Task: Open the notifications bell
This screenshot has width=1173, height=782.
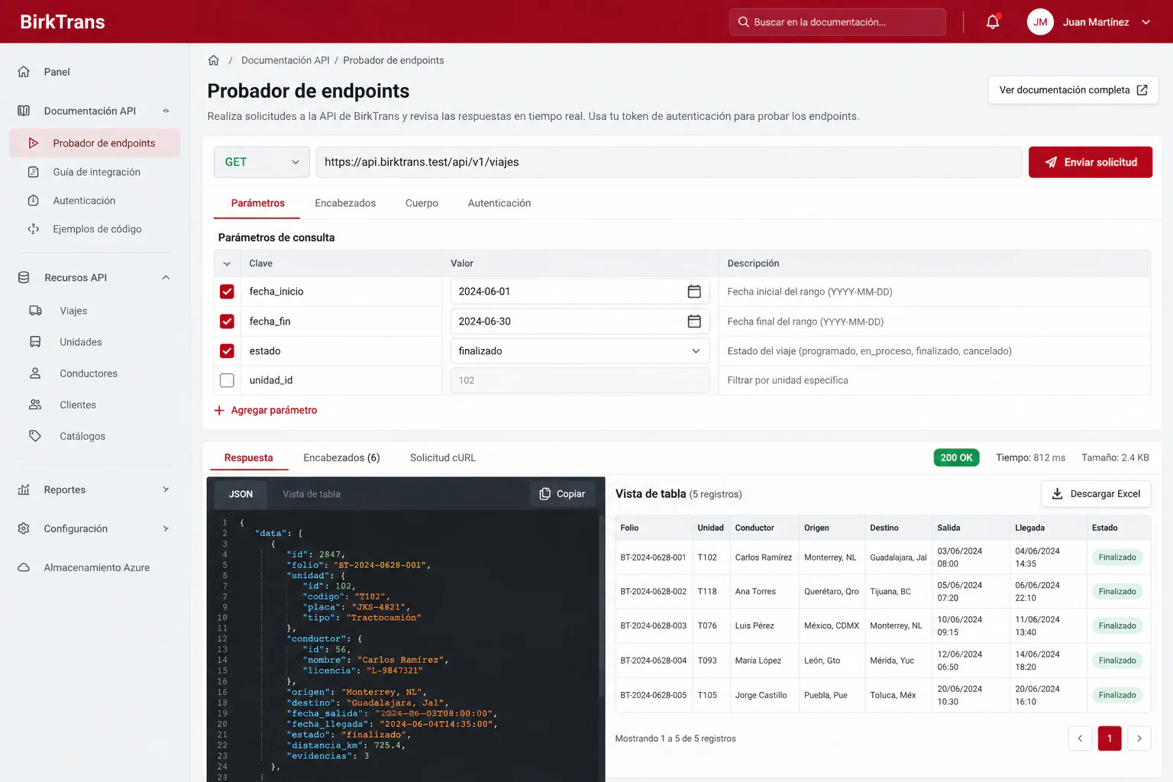Action: pyautogui.click(x=993, y=22)
